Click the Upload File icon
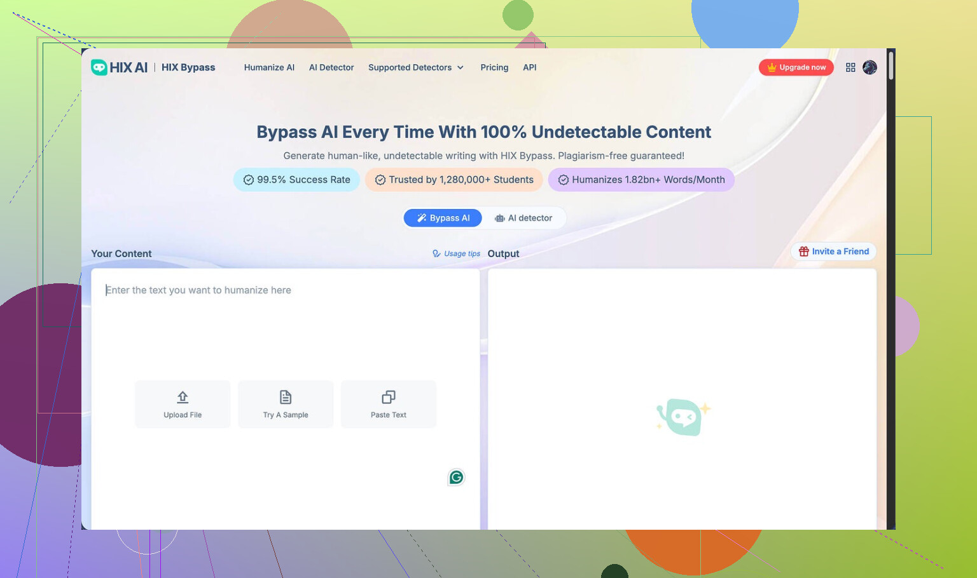The width and height of the screenshot is (977, 578). pos(183,397)
